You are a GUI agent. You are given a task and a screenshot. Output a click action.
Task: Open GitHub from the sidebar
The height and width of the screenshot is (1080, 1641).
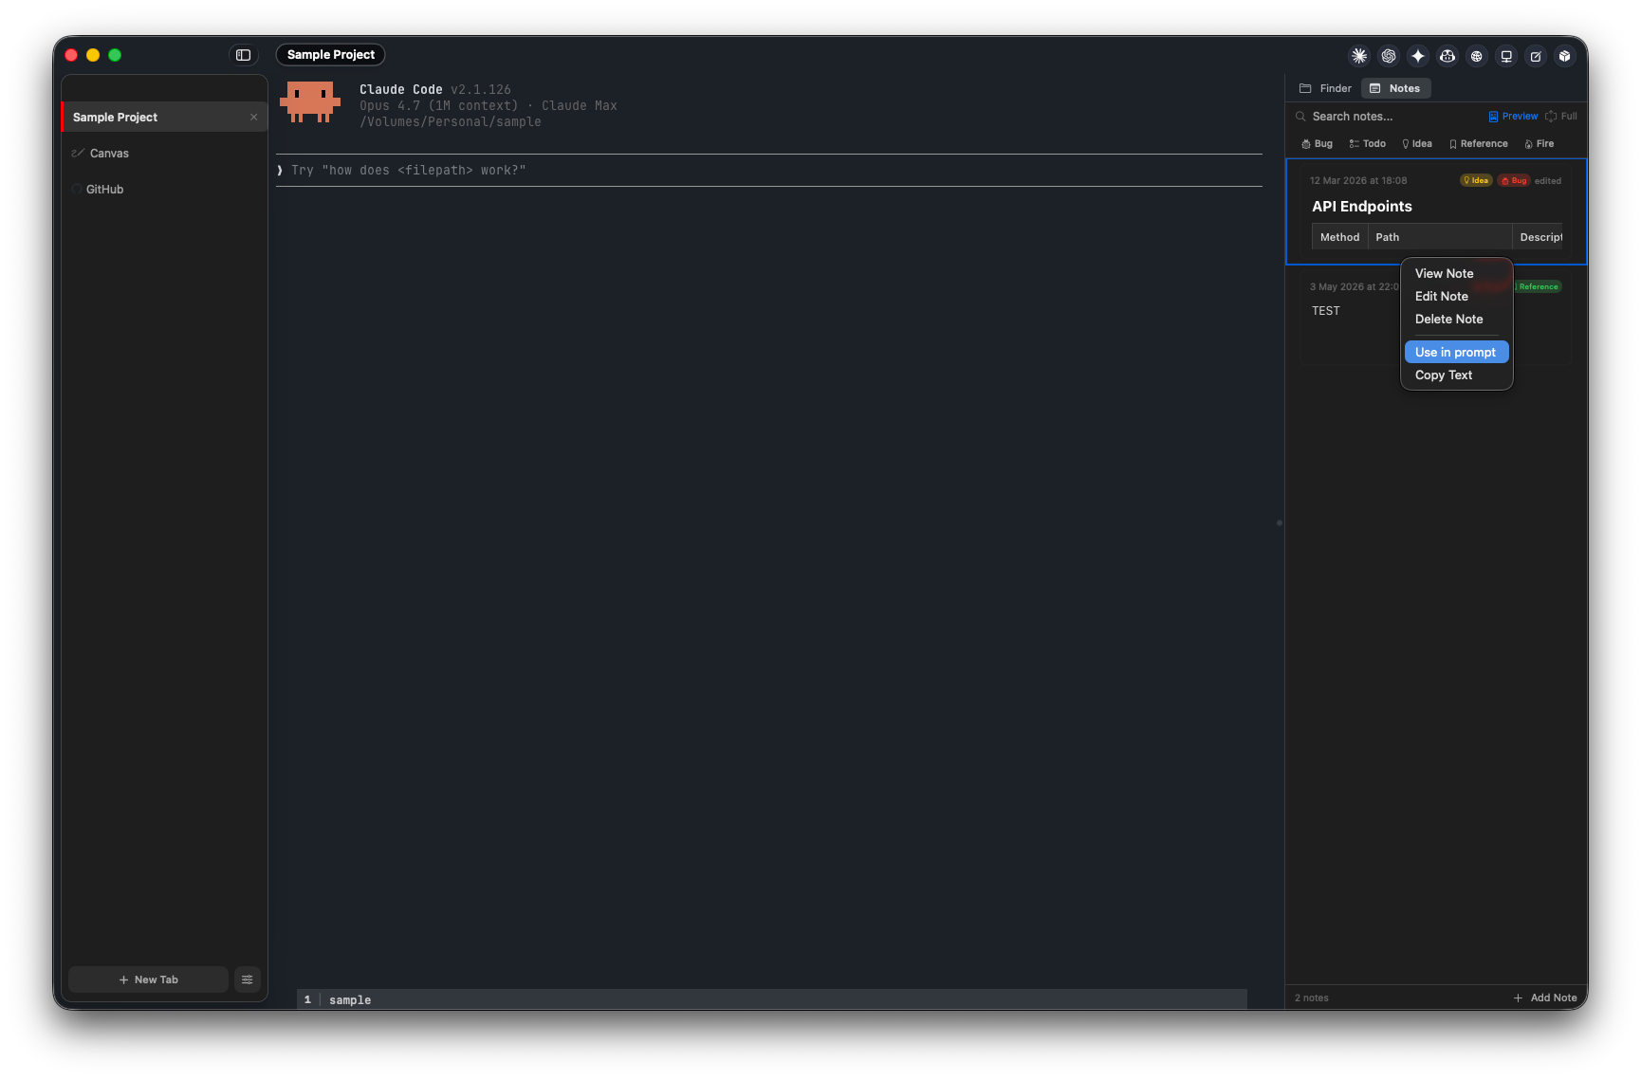coord(164,190)
